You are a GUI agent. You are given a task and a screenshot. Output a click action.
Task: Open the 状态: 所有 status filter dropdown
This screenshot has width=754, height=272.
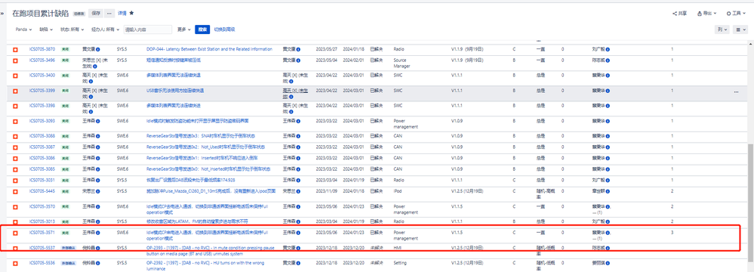(x=72, y=29)
